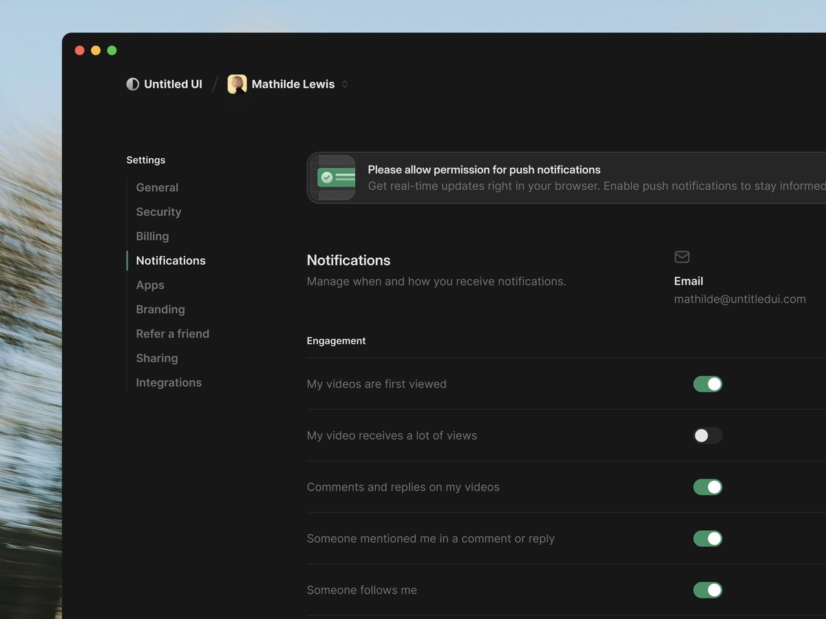Disable the 'My videos are first viewed' toggle
Screen dimensions: 826x619
click(708, 384)
